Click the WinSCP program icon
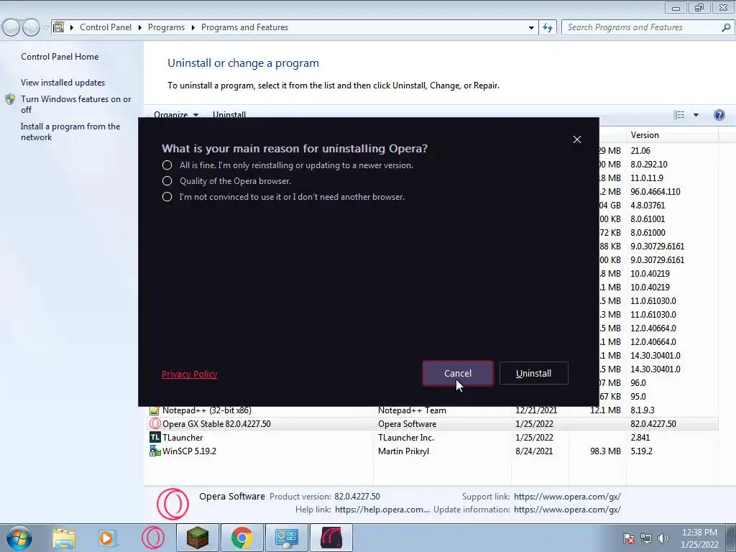Viewport: 736px width, 552px height. click(x=155, y=451)
